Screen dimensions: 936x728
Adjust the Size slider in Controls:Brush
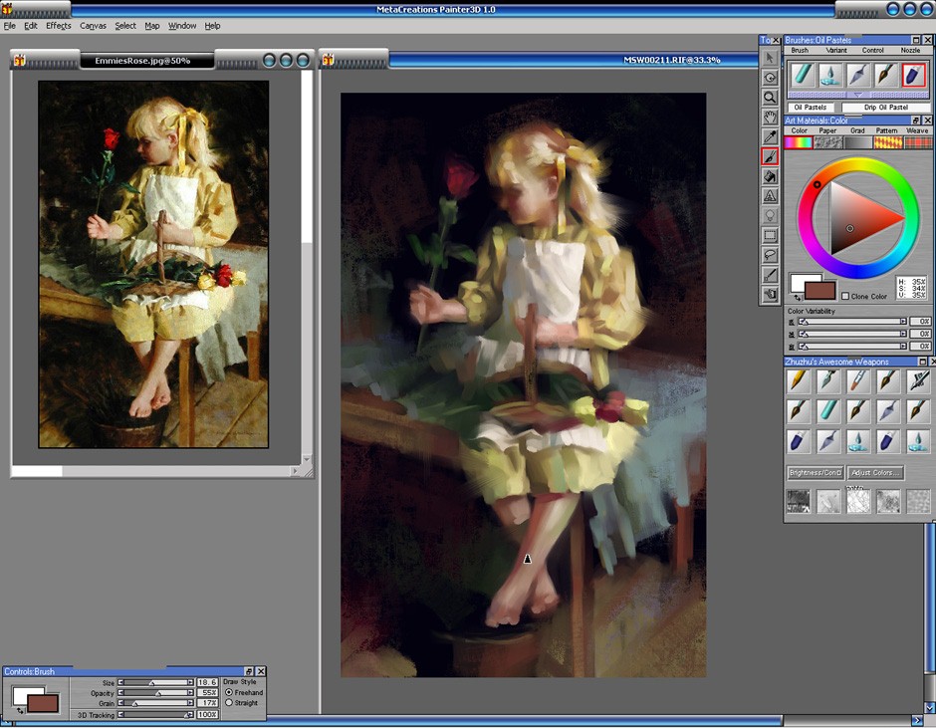(x=155, y=682)
